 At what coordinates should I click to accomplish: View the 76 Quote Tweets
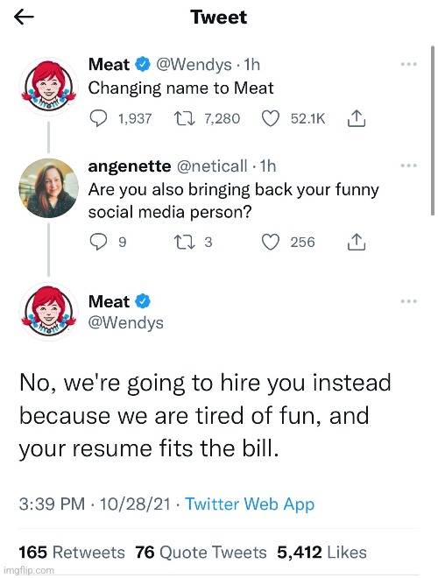pos(201,553)
